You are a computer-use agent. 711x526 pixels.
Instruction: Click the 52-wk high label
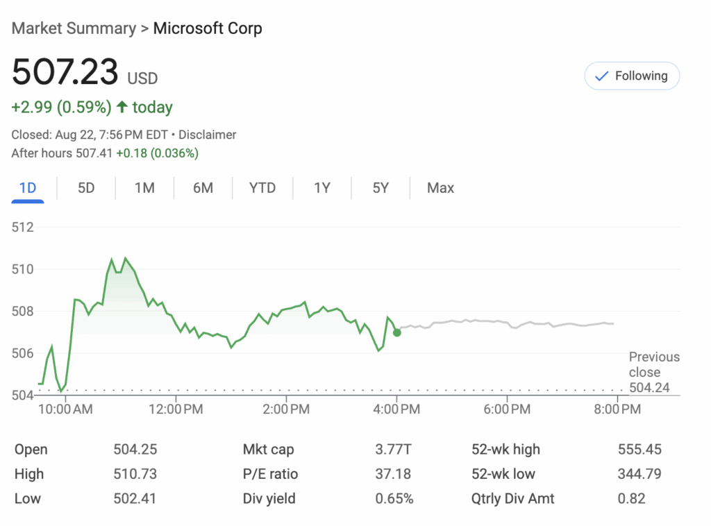pyautogui.click(x=505, y=450)
